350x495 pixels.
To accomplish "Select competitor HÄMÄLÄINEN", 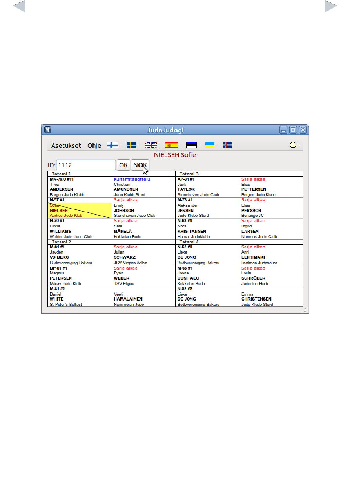I will pyautogui.click(x=128, y=299).
